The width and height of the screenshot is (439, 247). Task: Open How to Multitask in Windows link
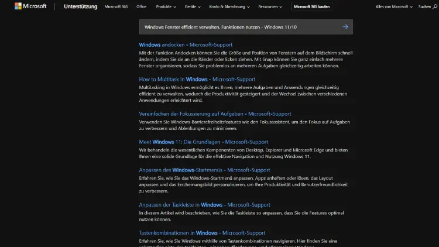tap(197, 79)
